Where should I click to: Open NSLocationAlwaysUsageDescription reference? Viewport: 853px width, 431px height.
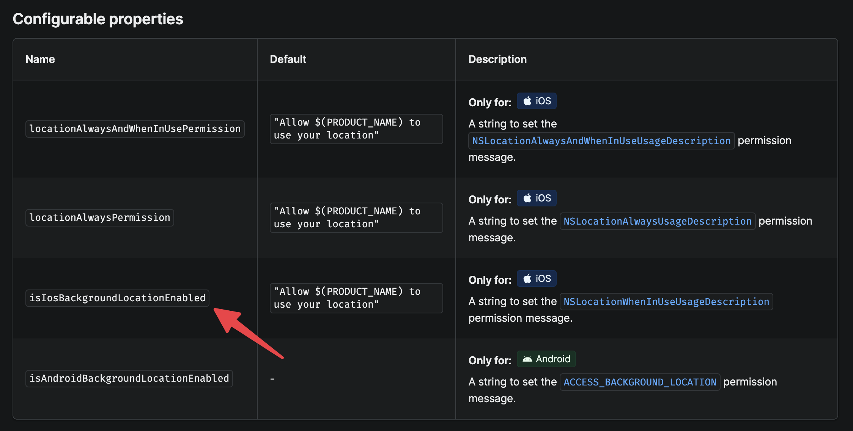pos(657,221)
